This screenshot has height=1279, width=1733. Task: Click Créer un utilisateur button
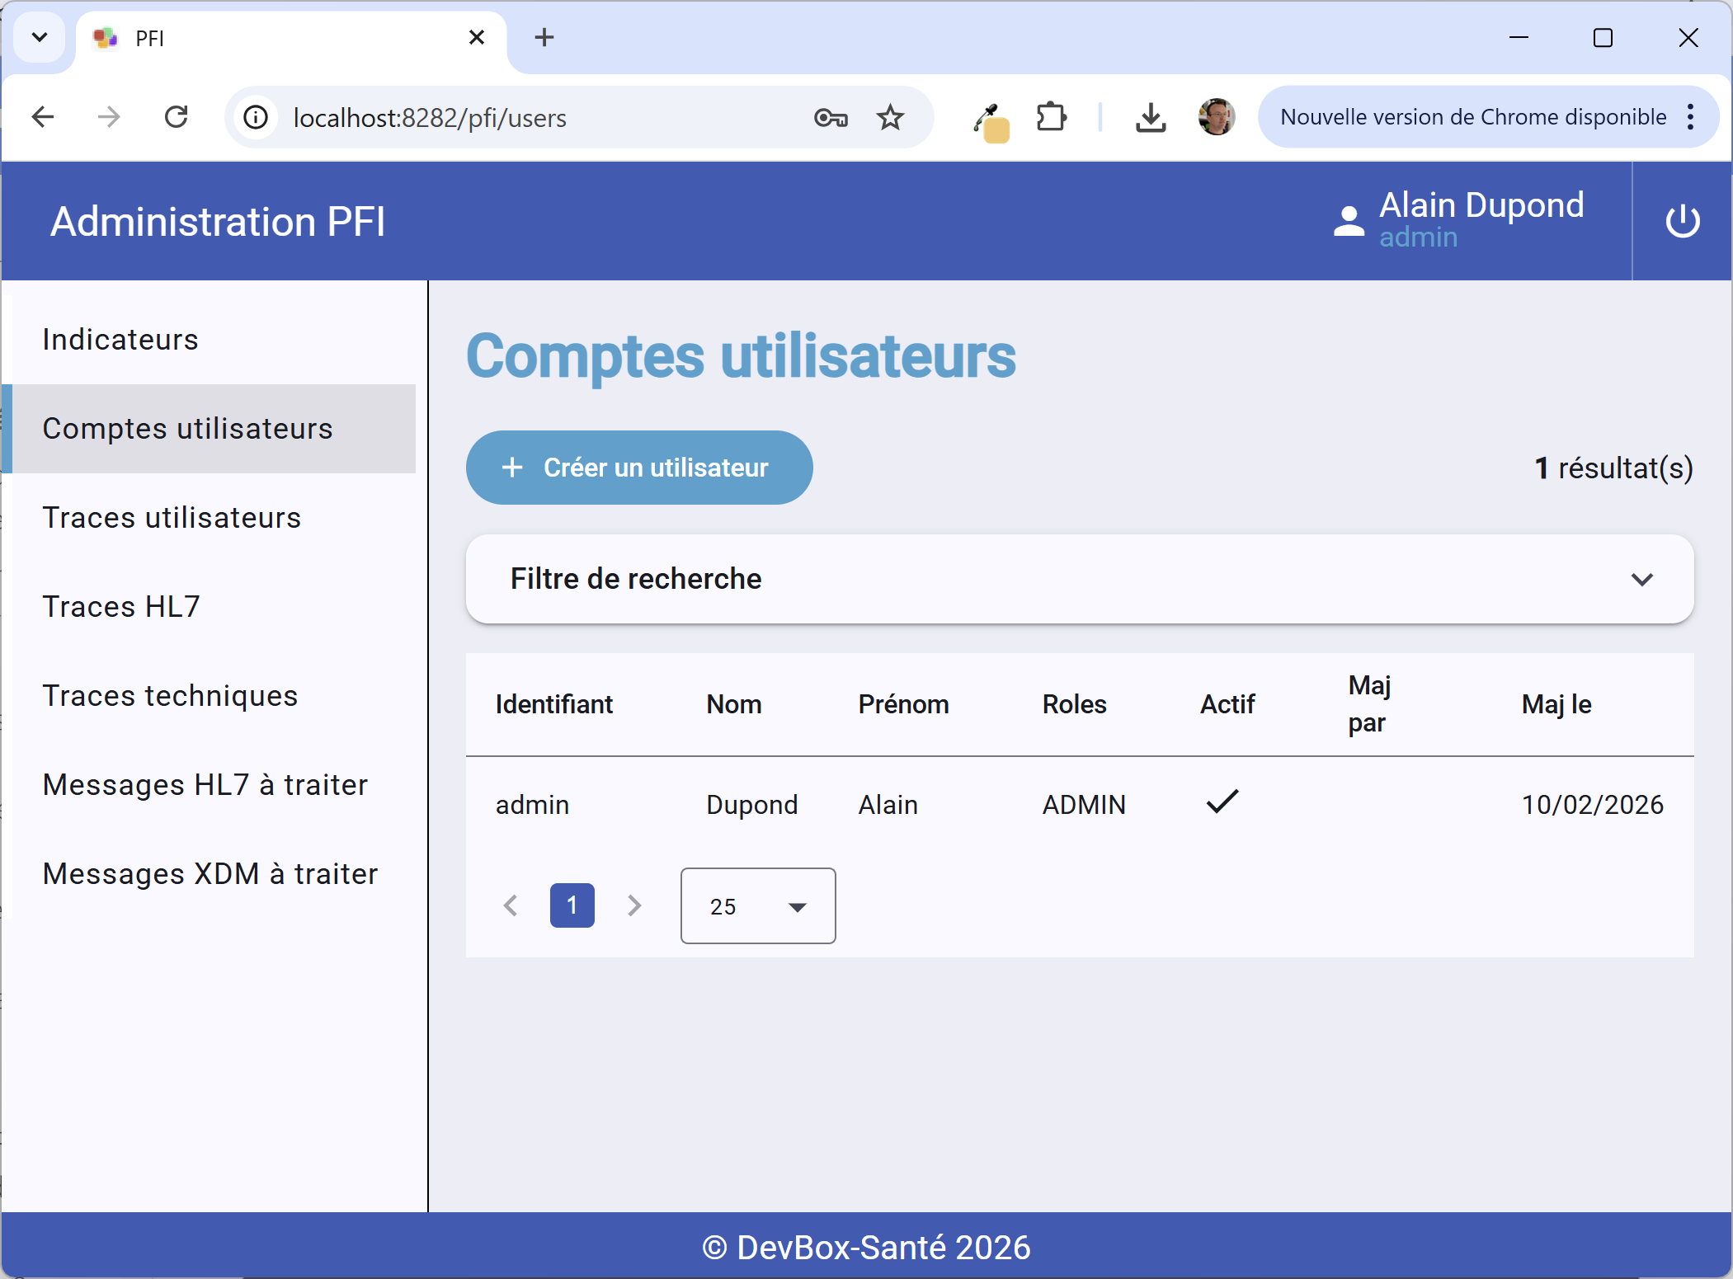tap(638, 468)
